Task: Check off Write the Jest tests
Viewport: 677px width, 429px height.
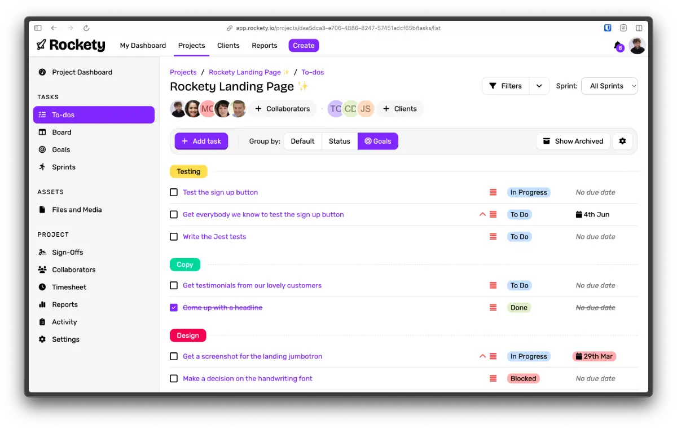Action: pos(174,237)
